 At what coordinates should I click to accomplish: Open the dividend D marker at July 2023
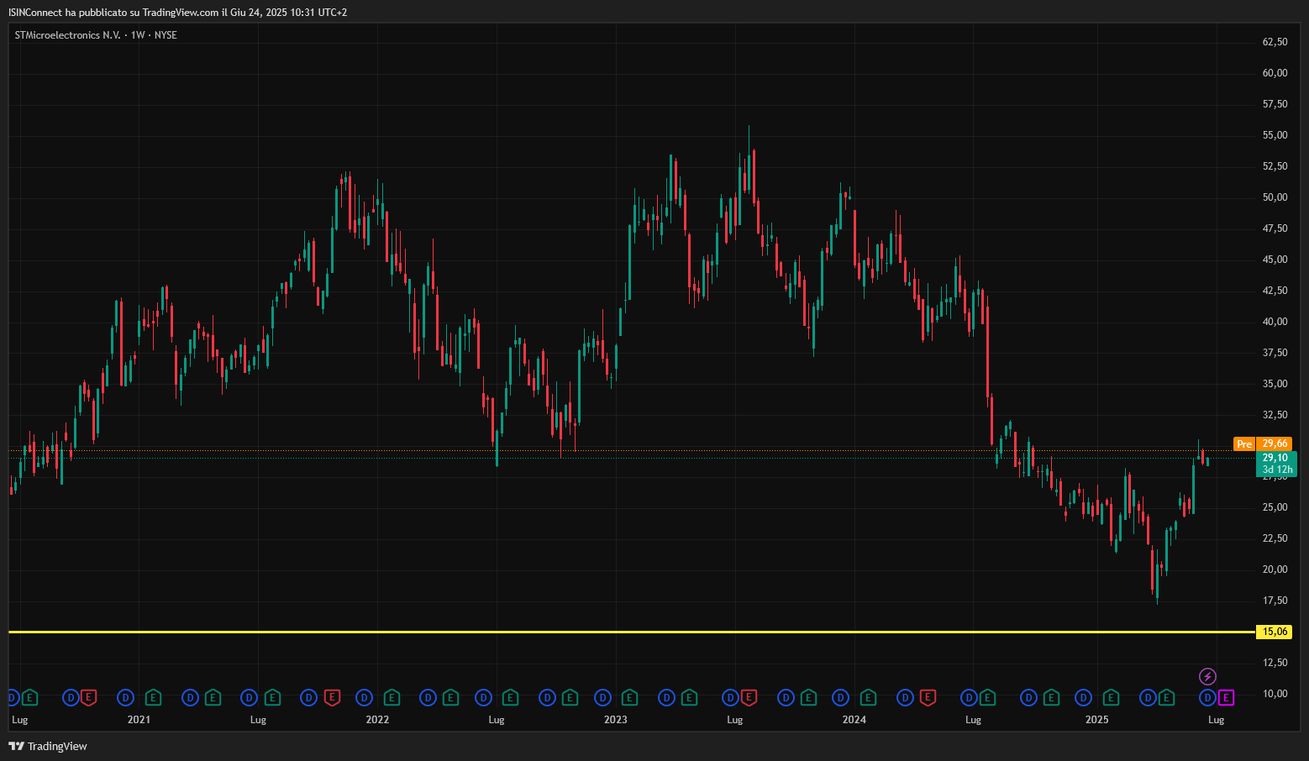(x=730, y=697)
